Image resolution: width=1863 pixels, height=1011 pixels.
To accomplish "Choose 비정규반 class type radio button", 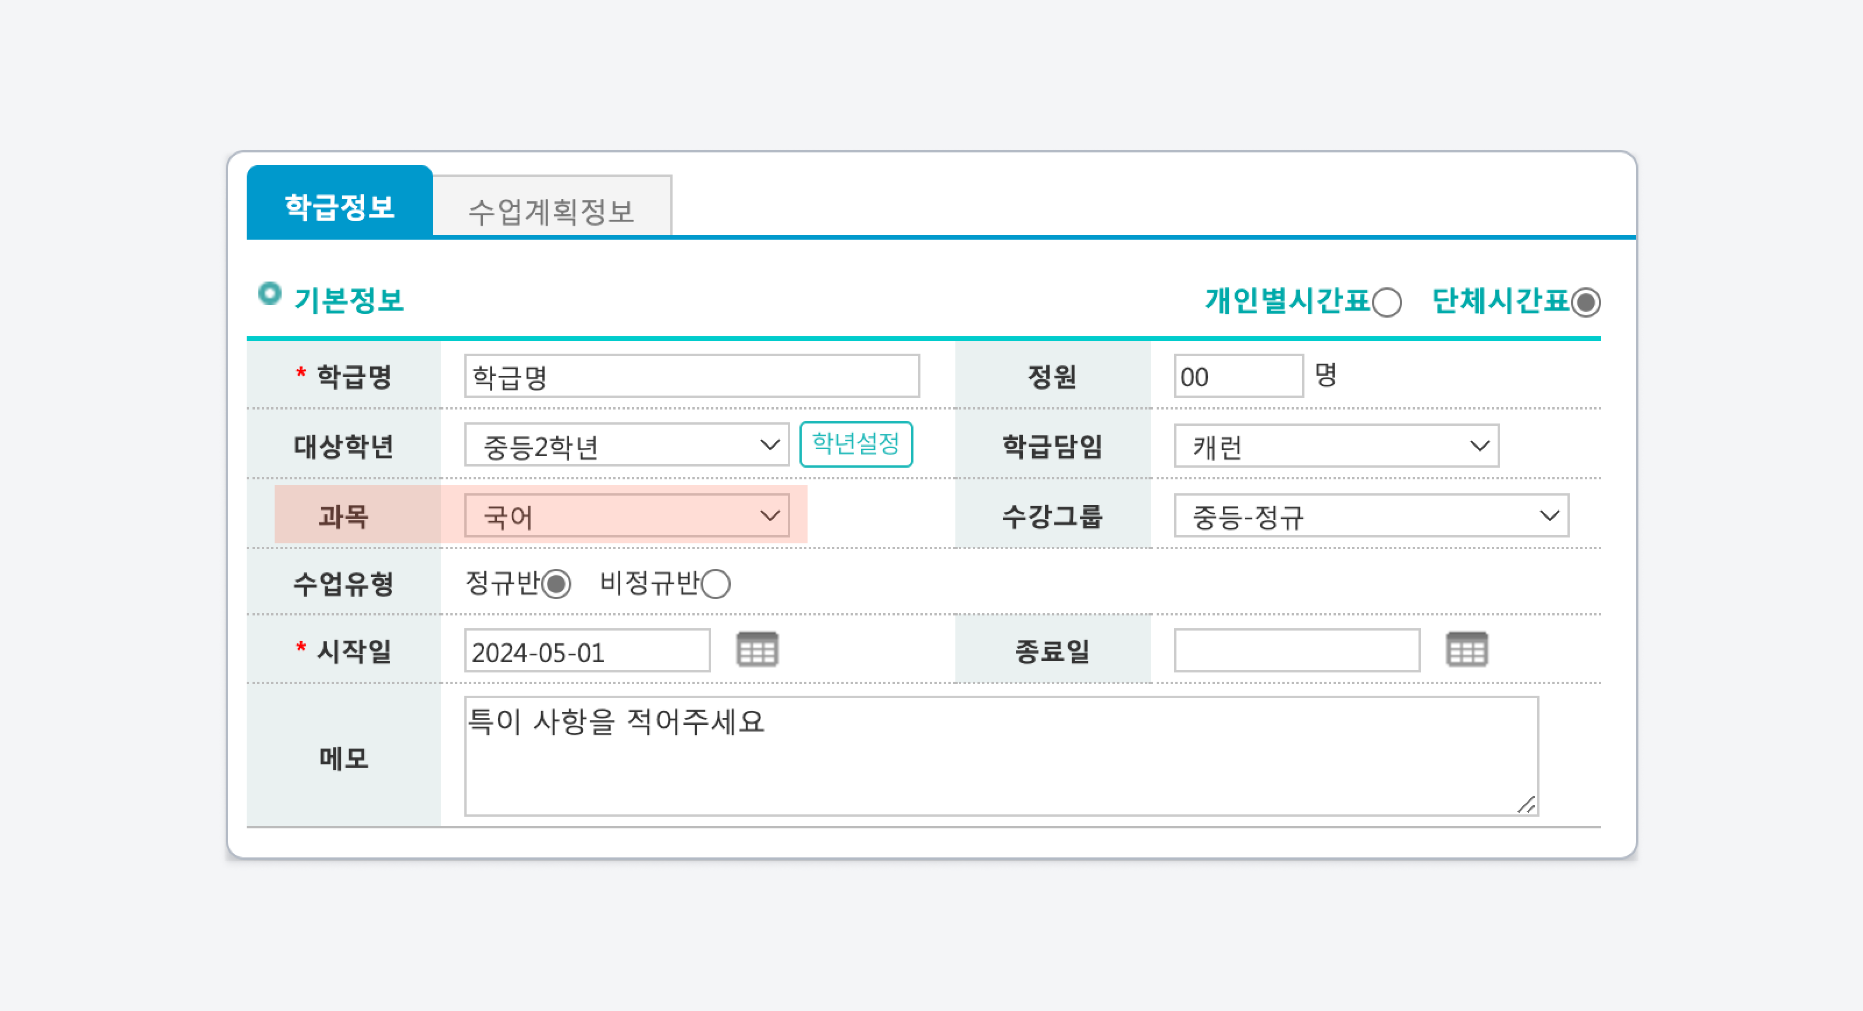I will point(715,583).
